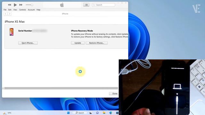Image resolution: width=205 pixels, height=115 pixels.
Task: Focus the iTunes Search field
Action: (x=103, y=5)
